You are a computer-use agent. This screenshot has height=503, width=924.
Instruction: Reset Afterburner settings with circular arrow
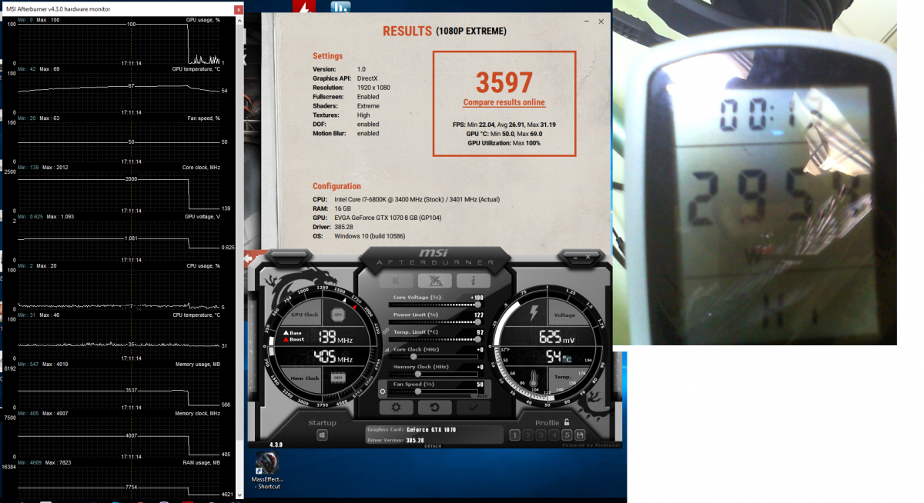[435, 408]
